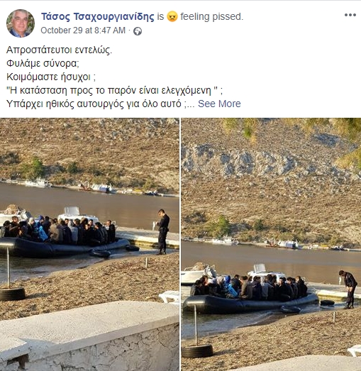Click the 'feeling pissed' status text
This screenshot has width=361, height=371.
212,17
